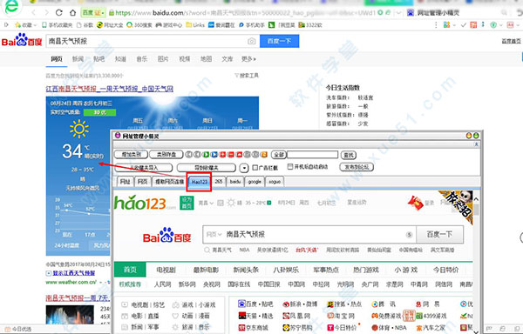523x334 pixels.
Task: Open 汽车之家 site link on hao123
Action: (x=431, y=328)
